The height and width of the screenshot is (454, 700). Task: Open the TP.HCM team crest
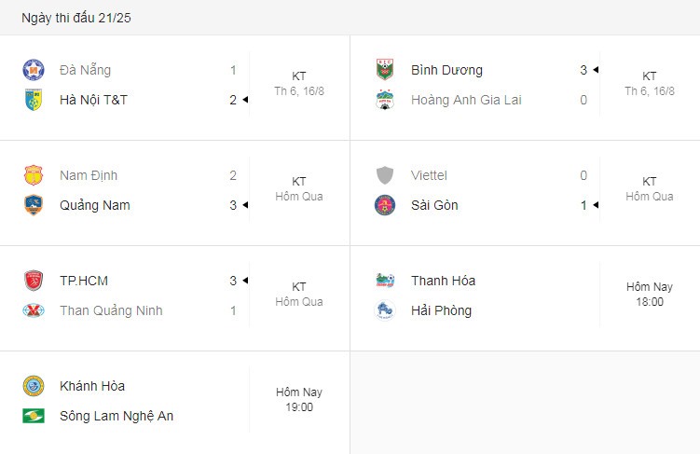34,281
